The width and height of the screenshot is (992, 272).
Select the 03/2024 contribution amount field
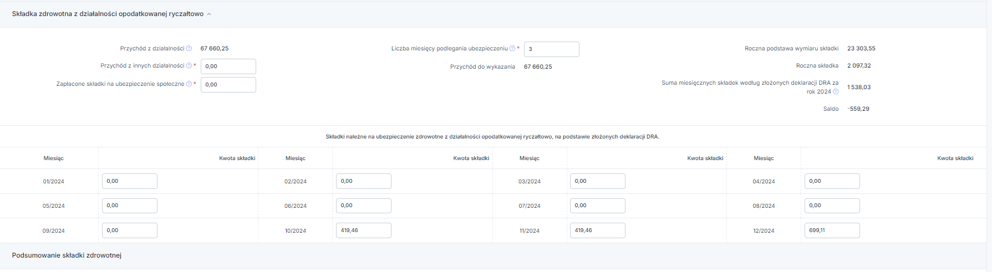click(x=598, y=181)
